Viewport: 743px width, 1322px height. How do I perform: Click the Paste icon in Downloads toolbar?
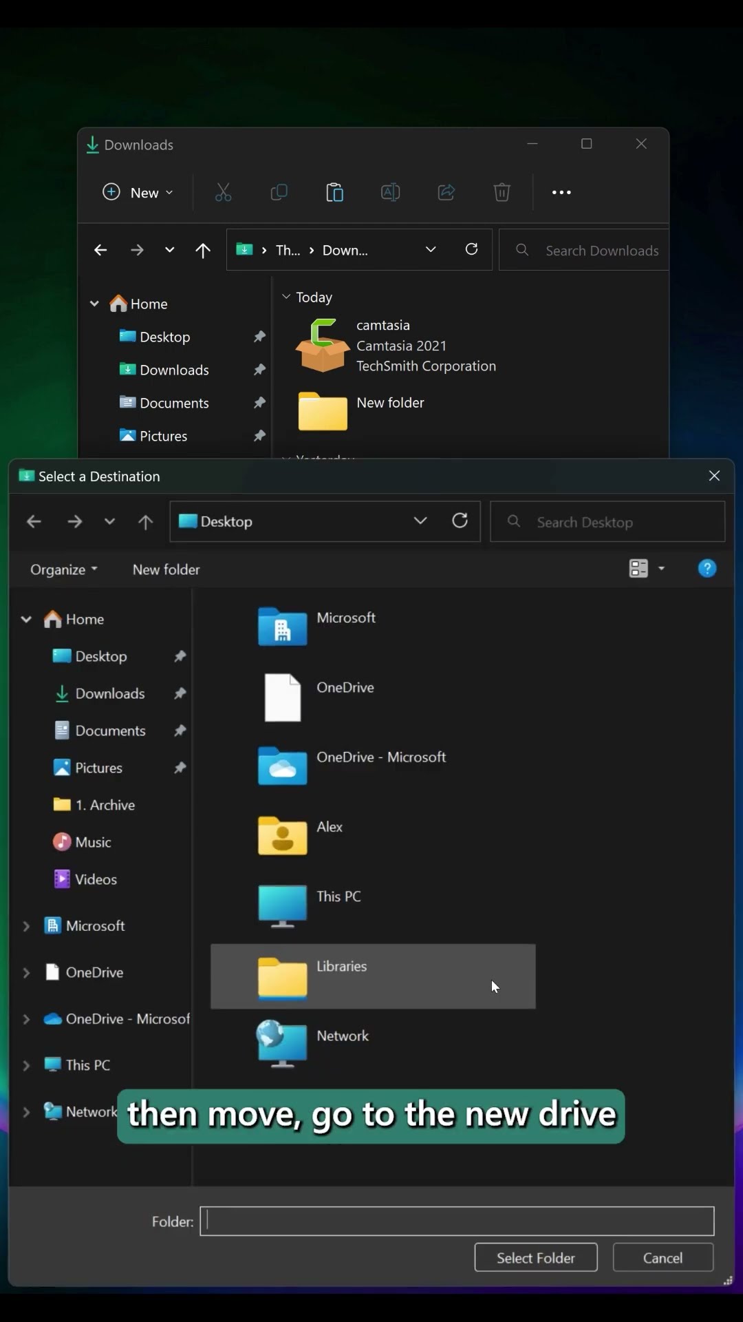click(334, 192)
